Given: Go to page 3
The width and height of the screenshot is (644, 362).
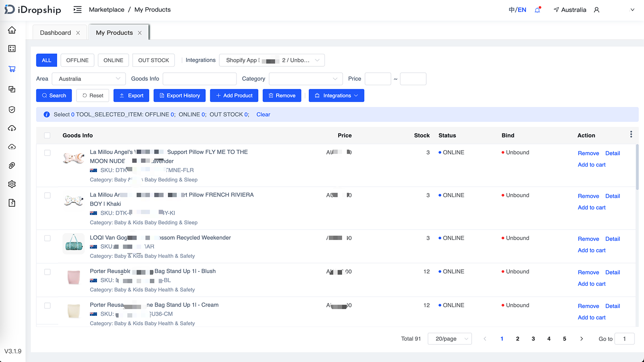Looking at the screenshot, I should pyautogui.click(x=533, y=339).
